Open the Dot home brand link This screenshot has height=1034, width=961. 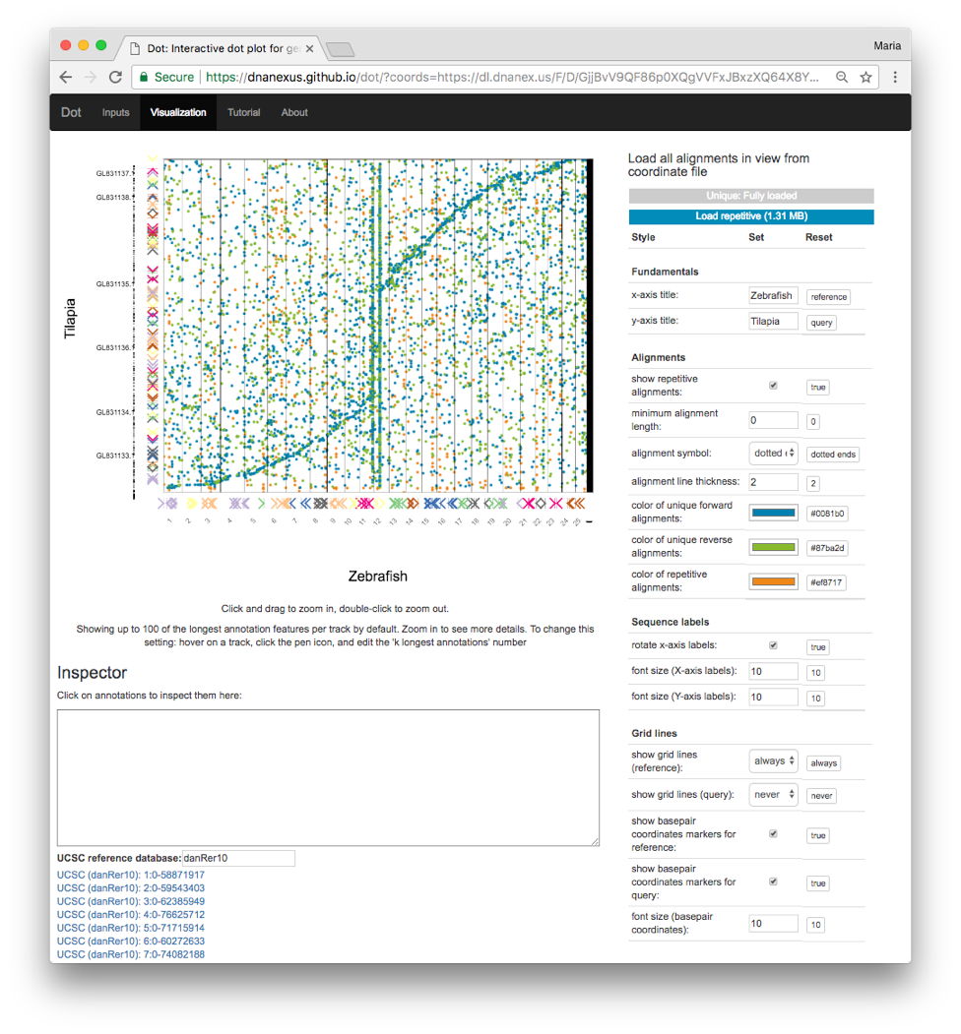[71, 112]
